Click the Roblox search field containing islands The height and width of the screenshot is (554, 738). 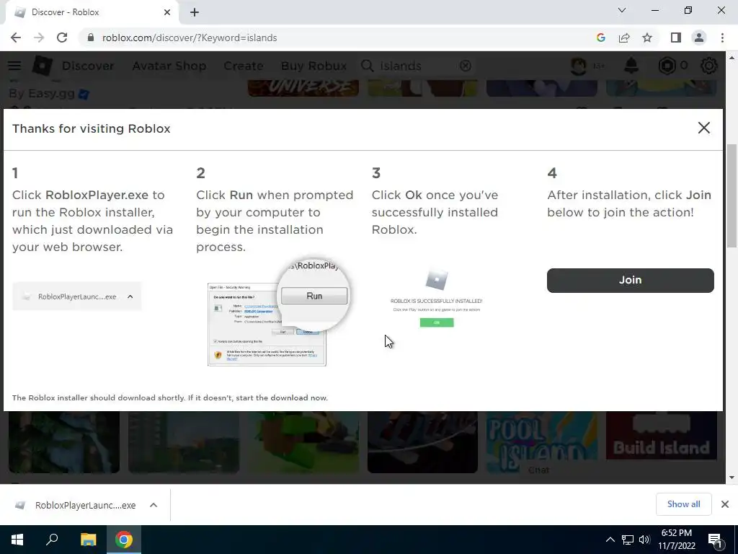[417, 66]
